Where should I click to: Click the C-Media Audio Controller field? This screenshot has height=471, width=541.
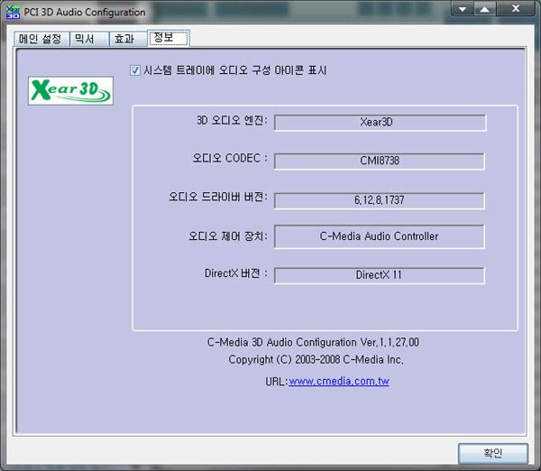(380, 236)
